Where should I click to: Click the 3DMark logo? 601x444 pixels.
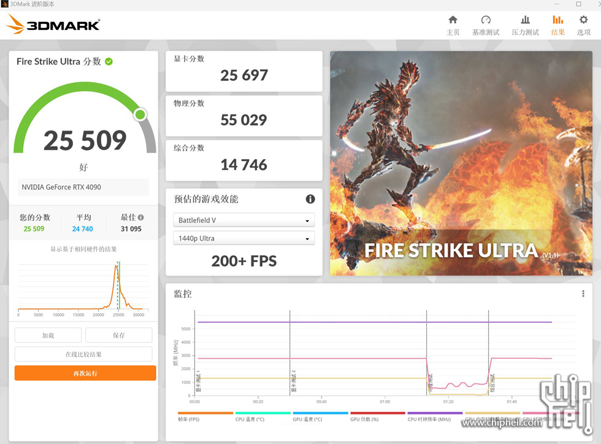53,25
